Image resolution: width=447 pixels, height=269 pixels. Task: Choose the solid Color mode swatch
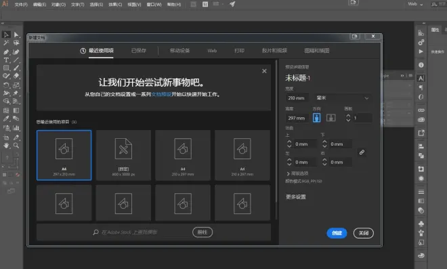[x=5, y=175]
